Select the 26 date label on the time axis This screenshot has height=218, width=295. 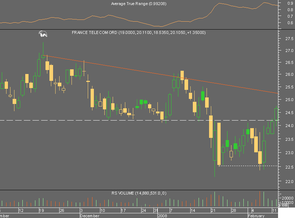pyautogui.click(x=62, y=210)
